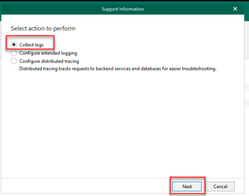The width and height of the screenshot is (249, 196).
Task: Choose the Configure extended logging radio button
Action: coord(14,53)
